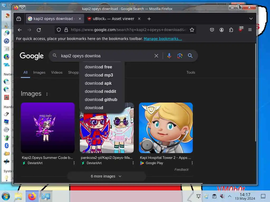The image size is (270, 202).
Task: Expand 6 more images button
Action: [107, 176]
